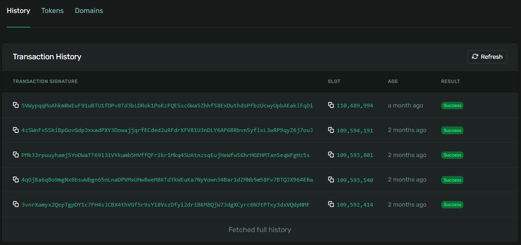Open slot 109,593,540 link
Screen dimensions: 521x245
(355, 180)
